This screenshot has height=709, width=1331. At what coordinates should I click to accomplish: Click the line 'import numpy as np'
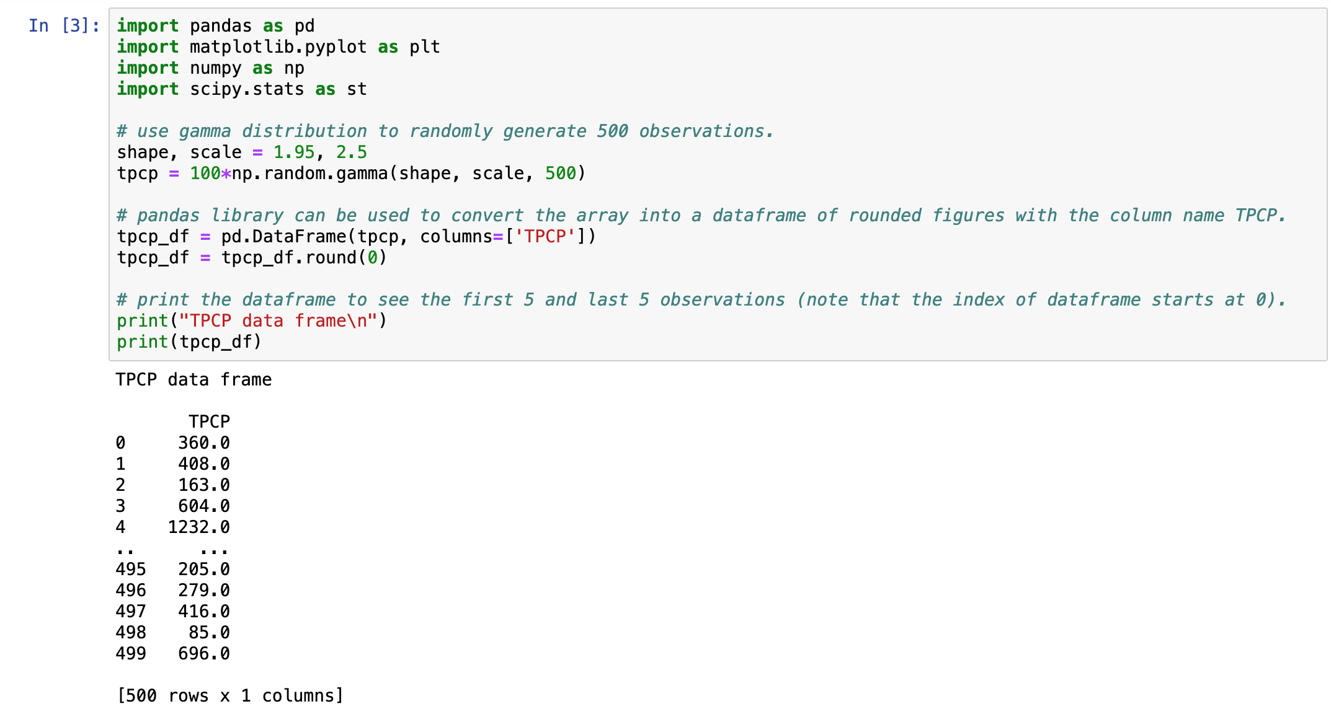pos(210,68)
